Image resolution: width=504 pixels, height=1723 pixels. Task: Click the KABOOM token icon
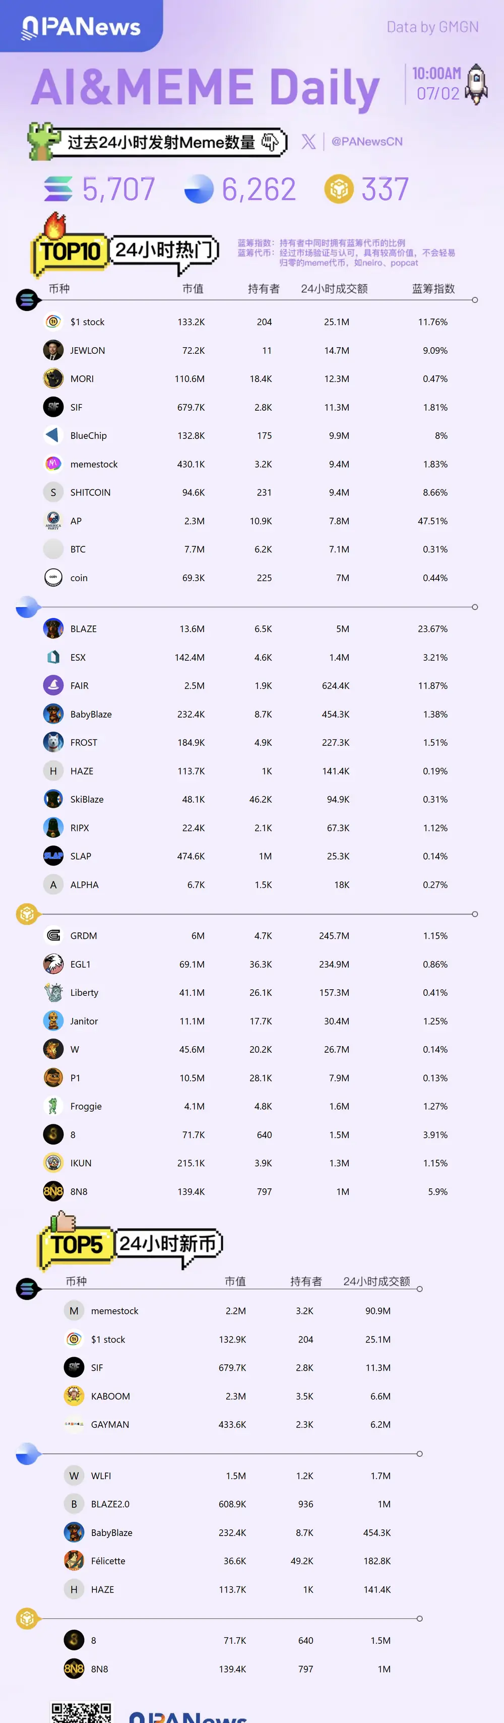tap(74, 1396)
